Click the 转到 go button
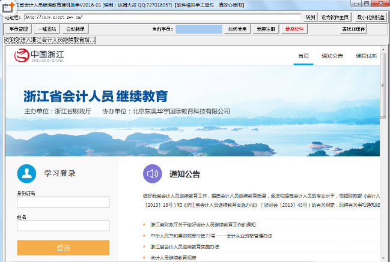The width and height of the screenshot is (390, 262). 310,17
